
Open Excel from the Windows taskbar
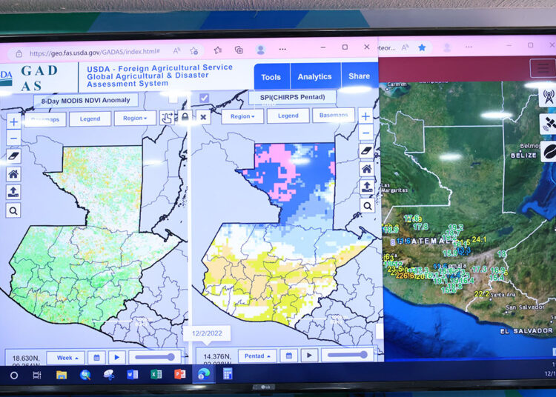coord(156,375)
